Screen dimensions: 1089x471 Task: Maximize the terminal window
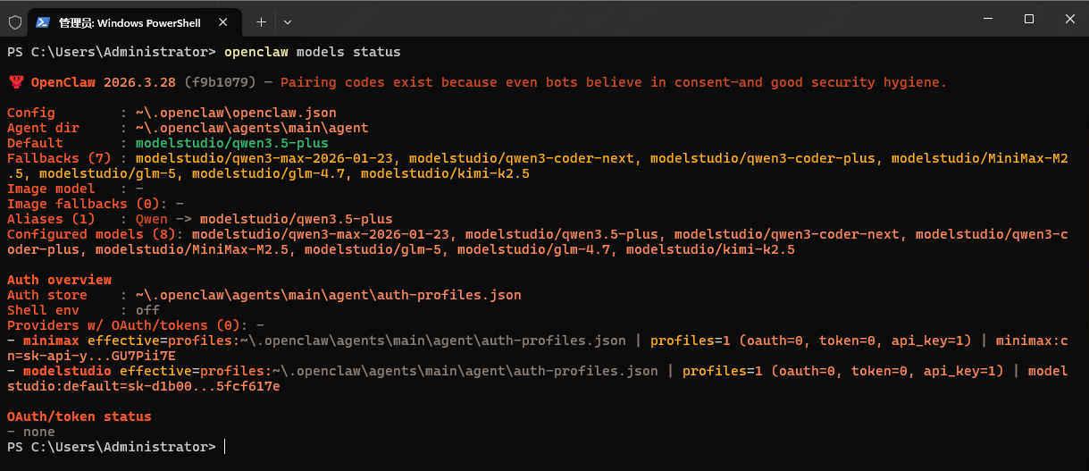1028,18
